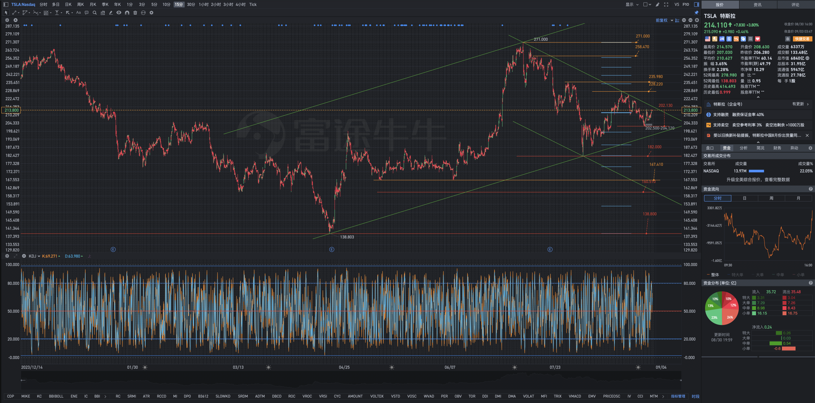Select the Tick timeframe
815x403 pixels.
tap(253, 5)
